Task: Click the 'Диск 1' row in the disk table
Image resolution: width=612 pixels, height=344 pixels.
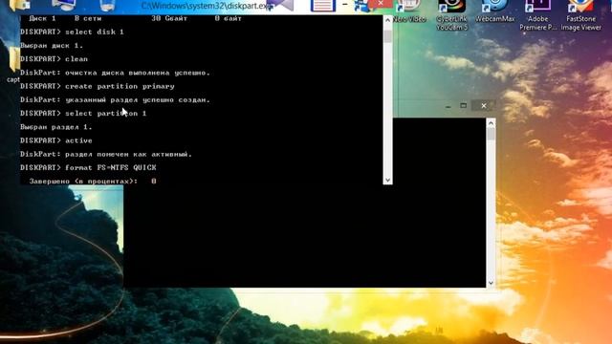Action: click(135, 18)
